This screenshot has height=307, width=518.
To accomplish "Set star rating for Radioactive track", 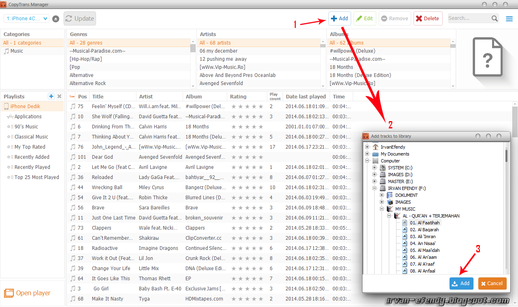I will (247, 248).
